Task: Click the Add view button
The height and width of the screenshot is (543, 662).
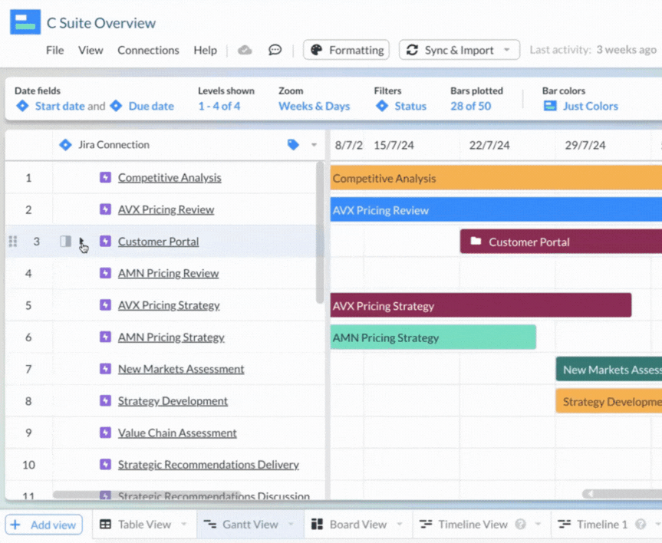Action: point(44,524)
